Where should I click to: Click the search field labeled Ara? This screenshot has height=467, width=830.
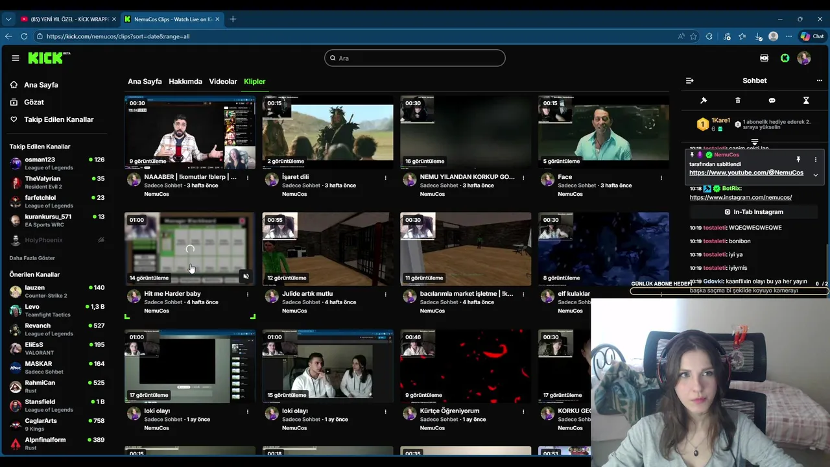click(415, 58)
